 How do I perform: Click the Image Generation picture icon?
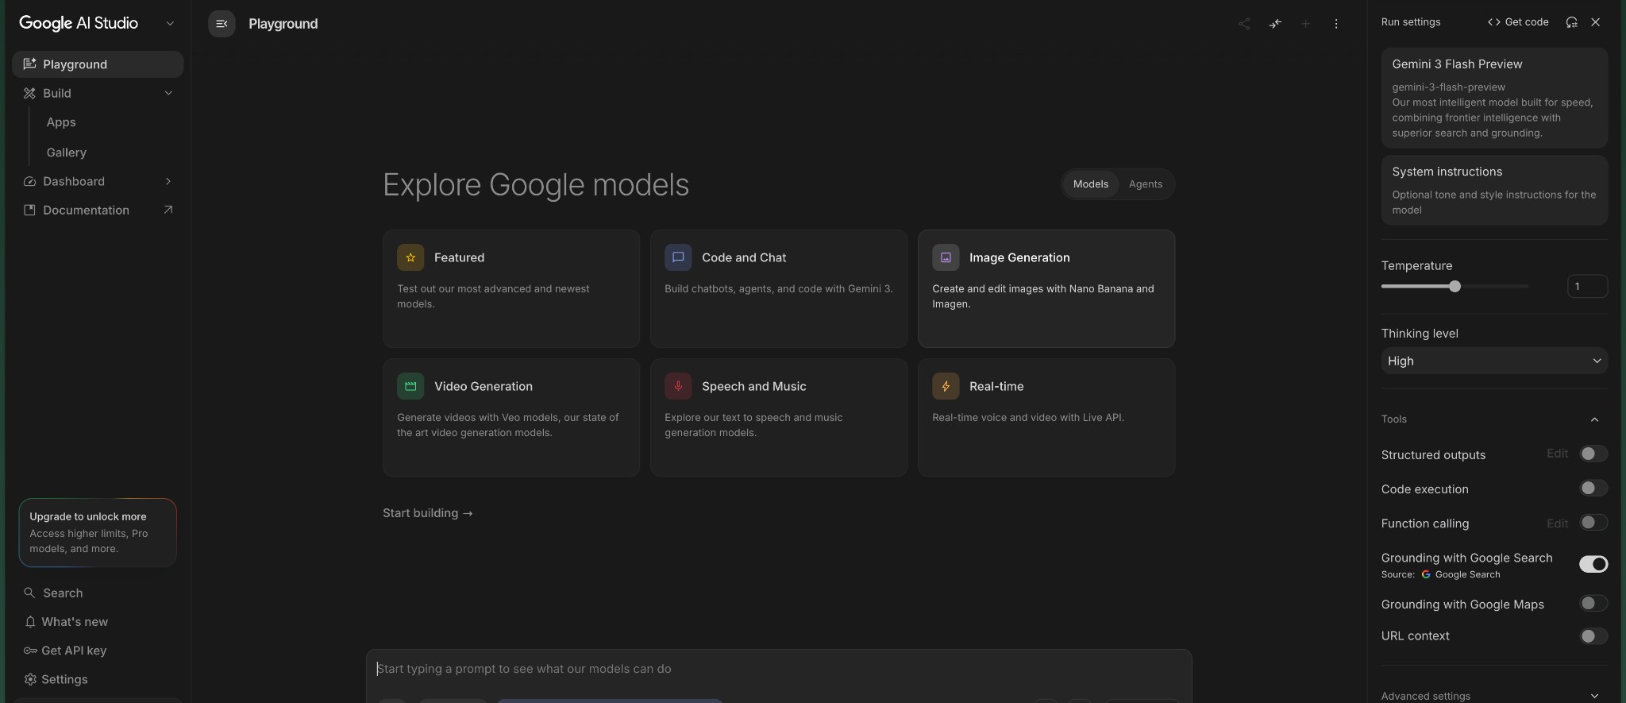[946, 257]
